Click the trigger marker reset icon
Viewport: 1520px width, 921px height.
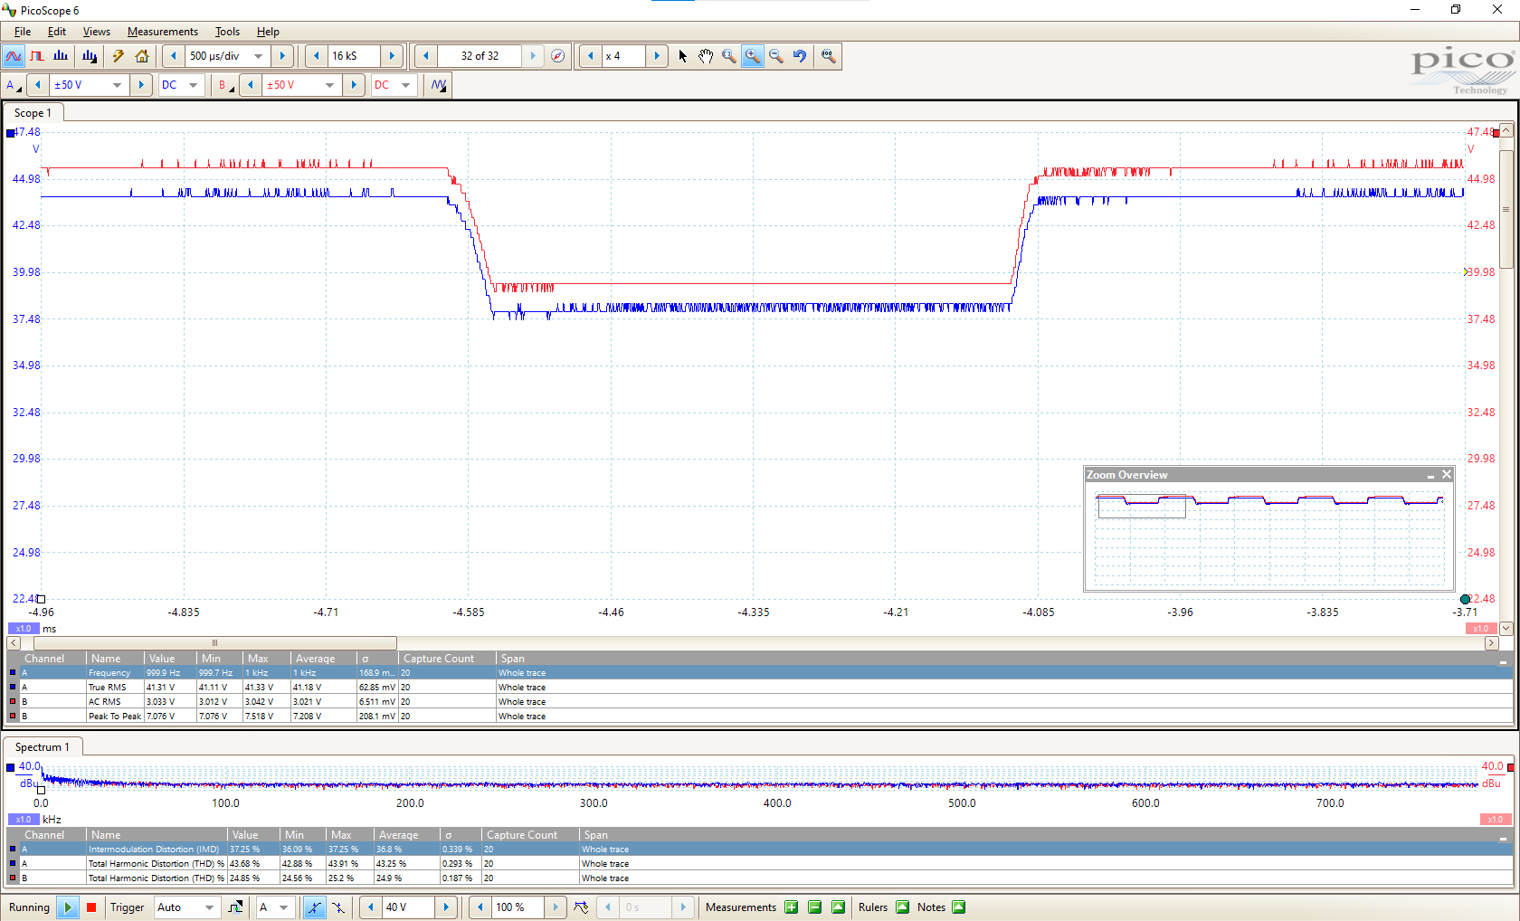click(x=581, y=907)
